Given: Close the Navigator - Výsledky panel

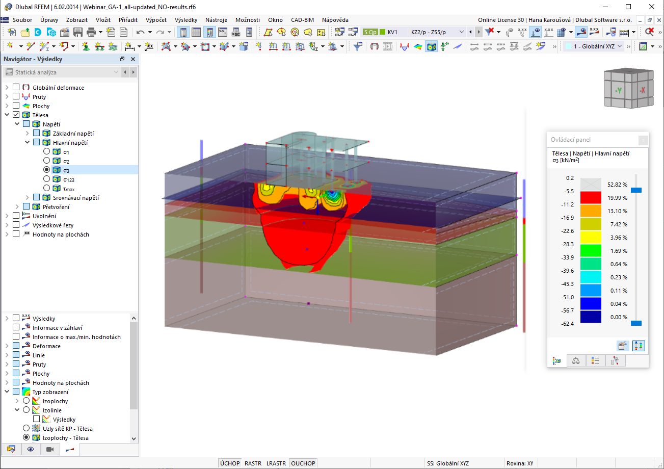Looking at the screenshot, I should click(133, 59).
